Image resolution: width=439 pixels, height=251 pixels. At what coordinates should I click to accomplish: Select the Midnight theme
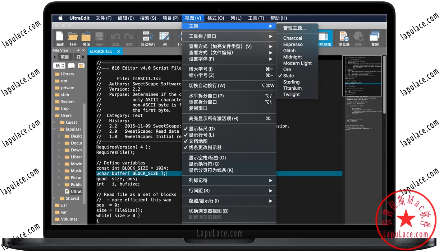pos(292,57)
